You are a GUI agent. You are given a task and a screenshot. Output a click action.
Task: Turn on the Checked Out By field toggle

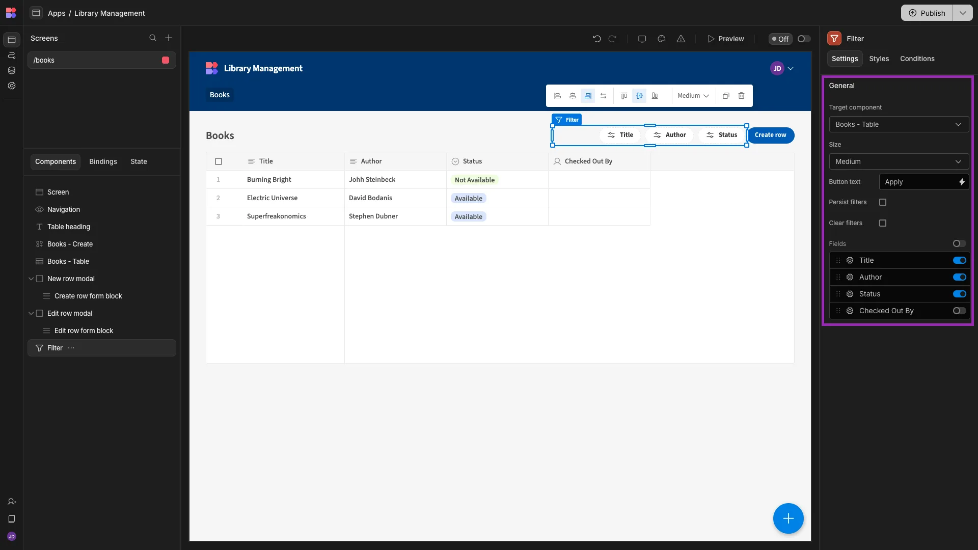[959, 311]
